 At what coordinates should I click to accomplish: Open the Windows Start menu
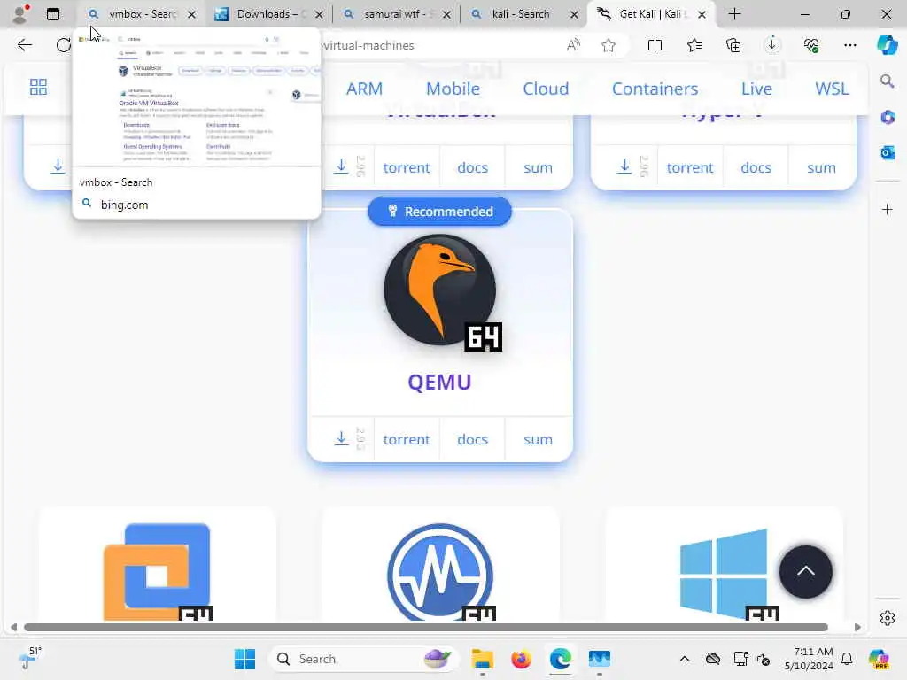(244, 659)
